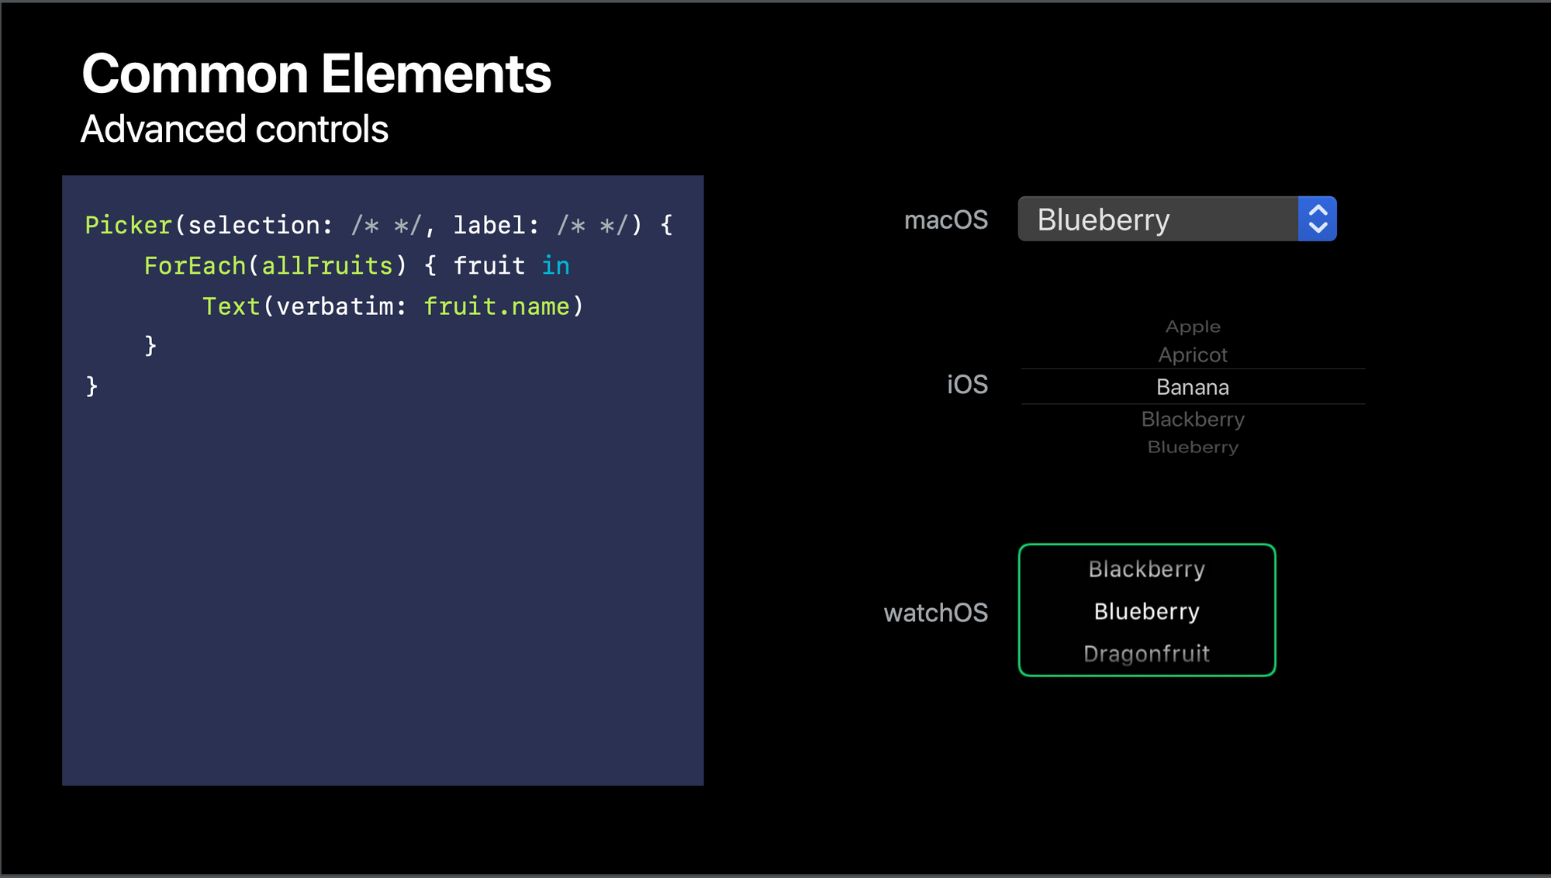Click the Common Elements slide title
1551x878 pixels.
[316, 74]
